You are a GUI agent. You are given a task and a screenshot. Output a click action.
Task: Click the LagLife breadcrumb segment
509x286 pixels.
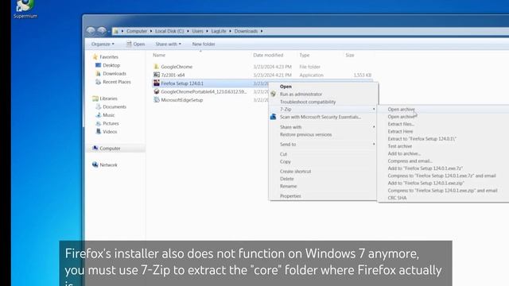219,31
